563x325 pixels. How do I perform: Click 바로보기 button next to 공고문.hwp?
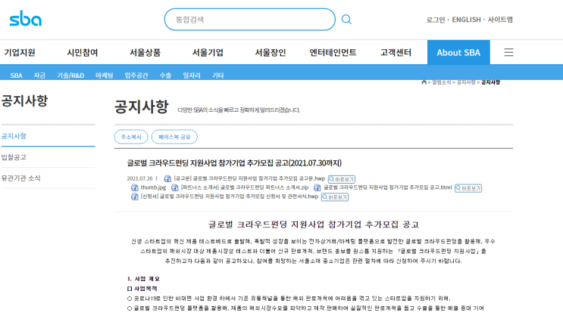pyautogui.click(x=342, y=179)
